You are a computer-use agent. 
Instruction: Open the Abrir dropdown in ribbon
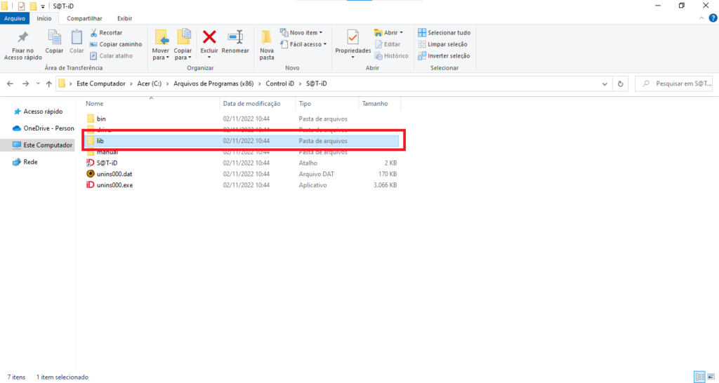click(x=388, y=32)
